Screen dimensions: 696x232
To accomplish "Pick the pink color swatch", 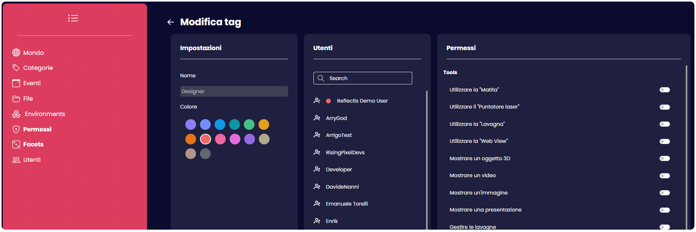I will (x=220, y=139).
